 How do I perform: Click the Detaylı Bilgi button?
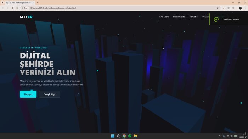click(49, 94)
